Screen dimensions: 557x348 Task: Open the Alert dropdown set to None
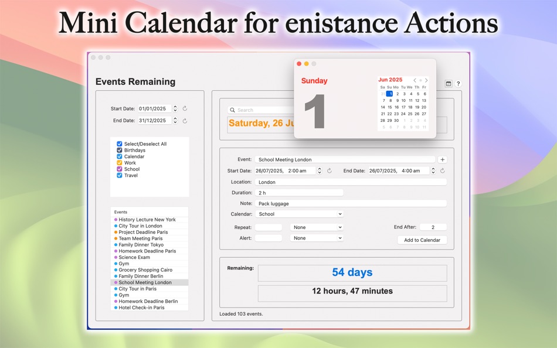(x=317, y=238)
